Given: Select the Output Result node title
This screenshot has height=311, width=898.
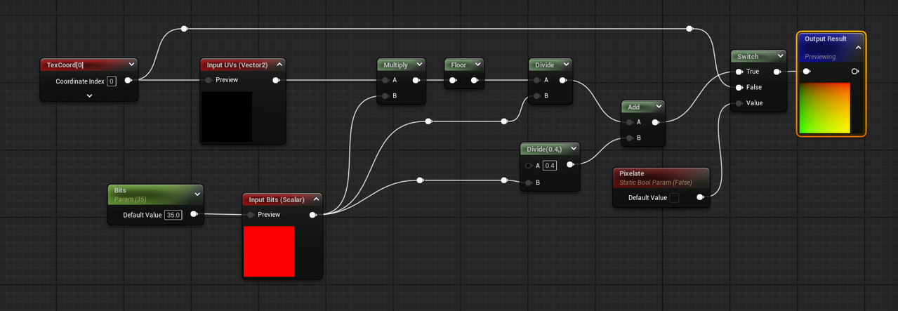Looking at the screenshot, I should pos(826,39).
